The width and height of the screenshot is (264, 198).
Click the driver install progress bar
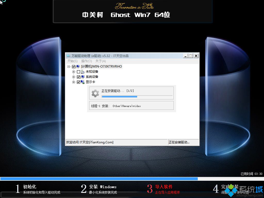coord(137,97)
